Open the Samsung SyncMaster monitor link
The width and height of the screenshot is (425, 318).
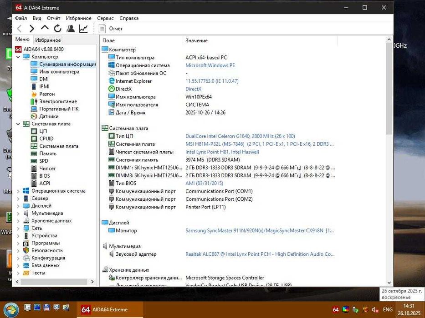coord(259,230)
